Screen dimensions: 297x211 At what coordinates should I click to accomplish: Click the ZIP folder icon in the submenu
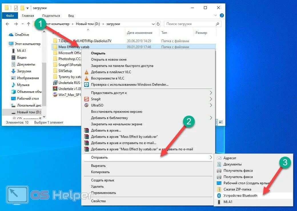tap(219, 189)
